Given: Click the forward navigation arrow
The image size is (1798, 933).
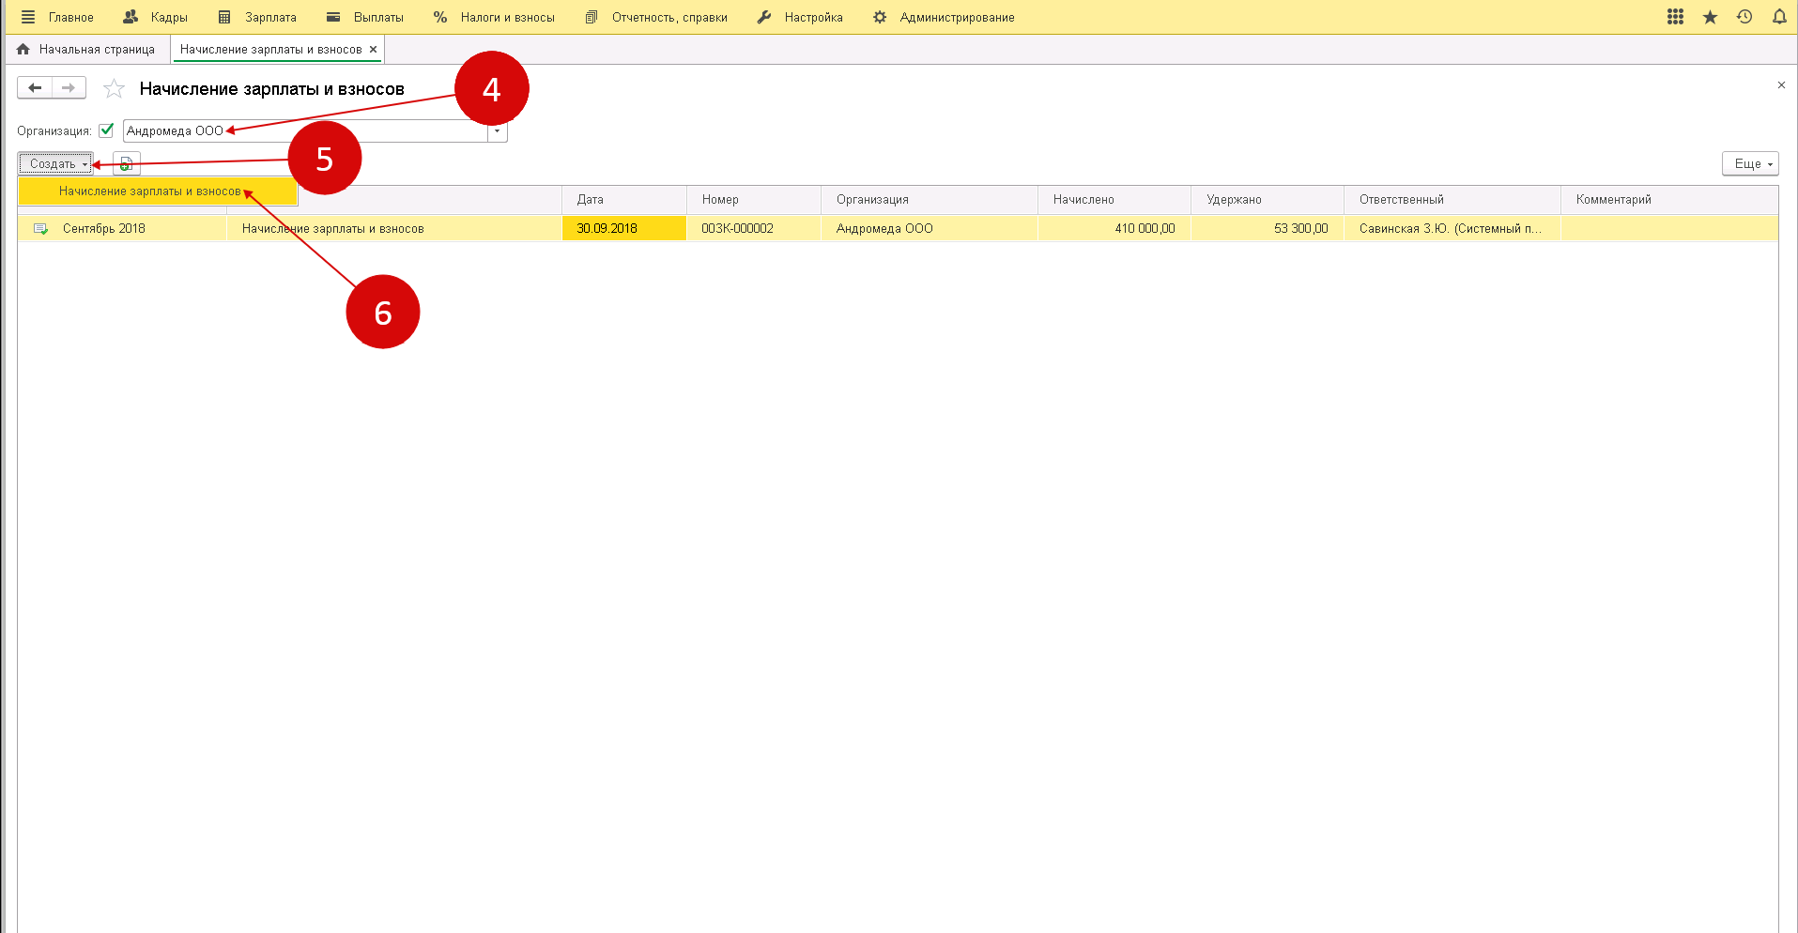Looking at the screenshot, I should pos(69,88).
